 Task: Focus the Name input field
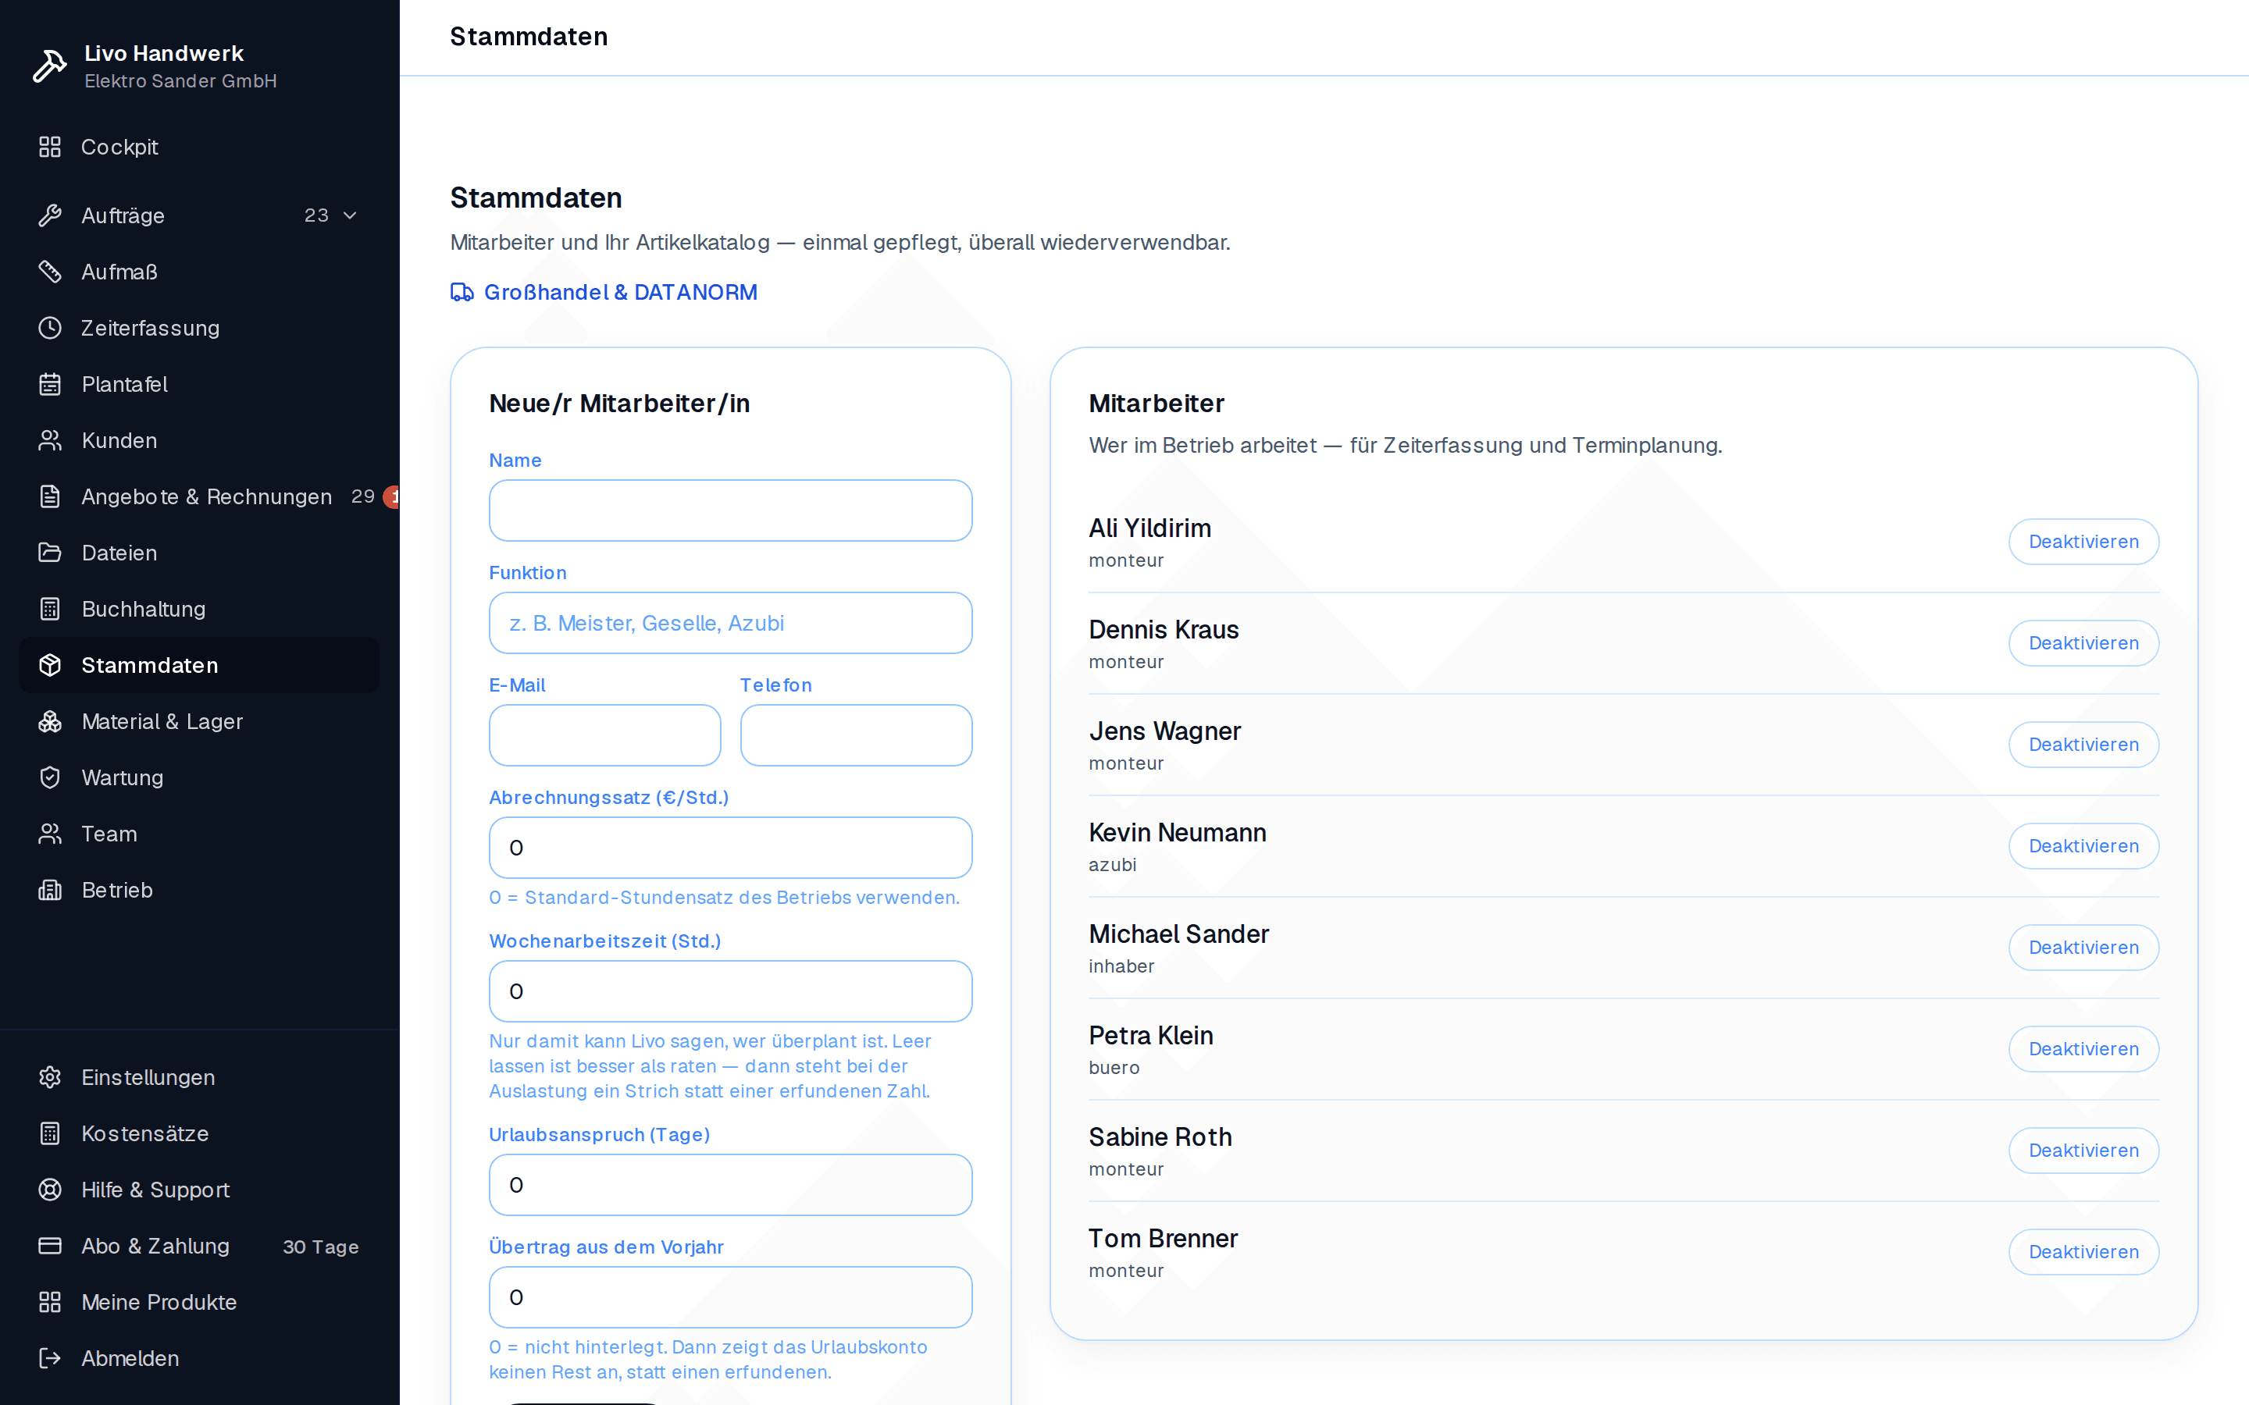730,510
